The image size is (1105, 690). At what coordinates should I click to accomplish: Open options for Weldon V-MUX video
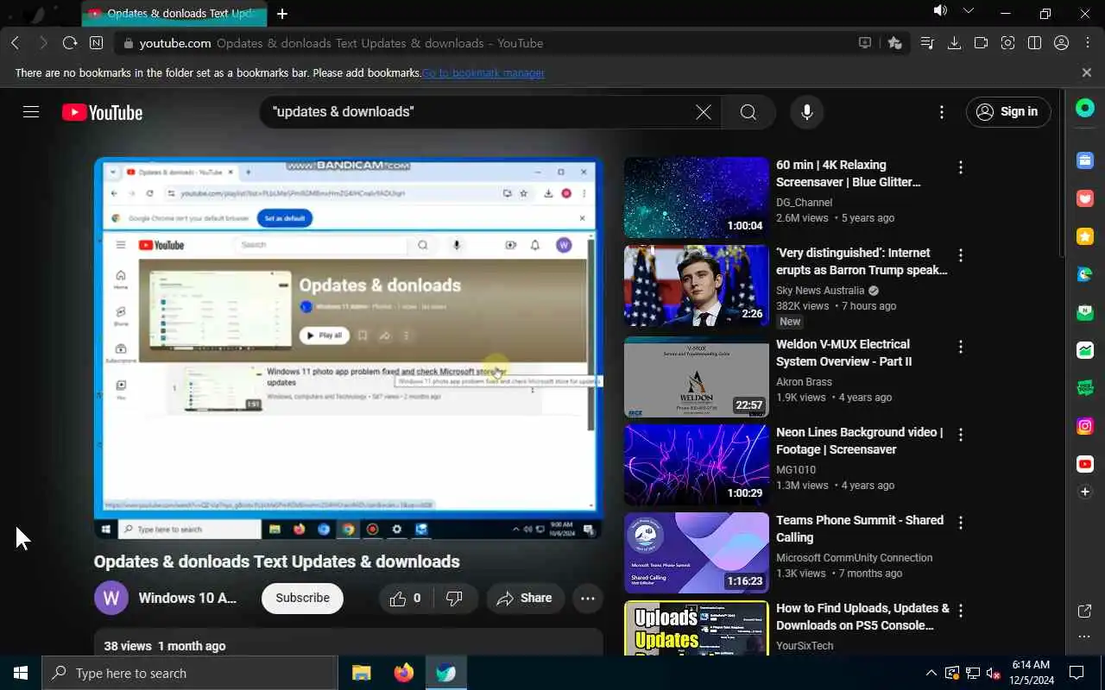(x=961, y=347)
